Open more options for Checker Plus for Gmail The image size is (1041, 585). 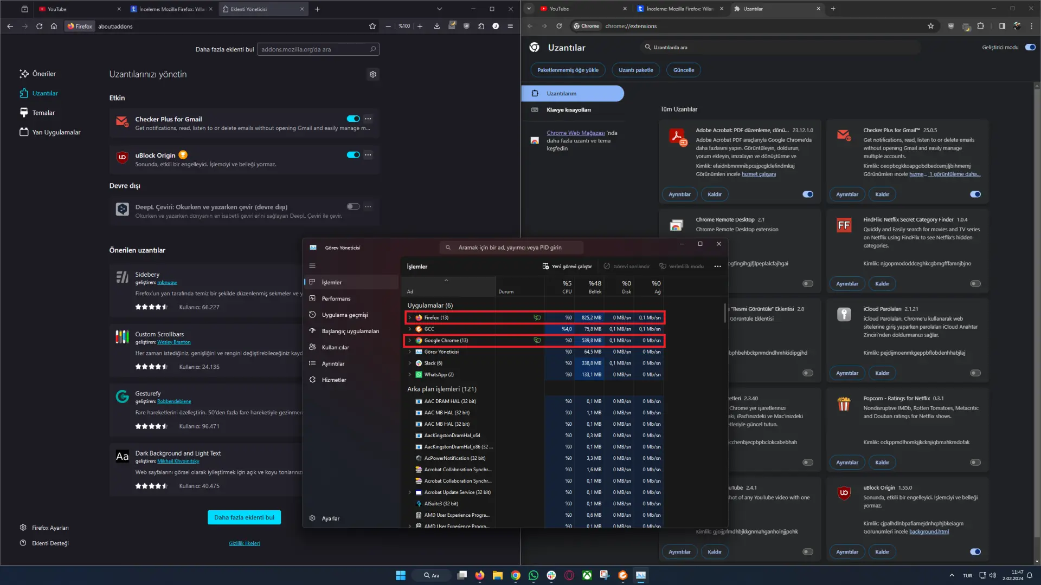tap(368, 119)
